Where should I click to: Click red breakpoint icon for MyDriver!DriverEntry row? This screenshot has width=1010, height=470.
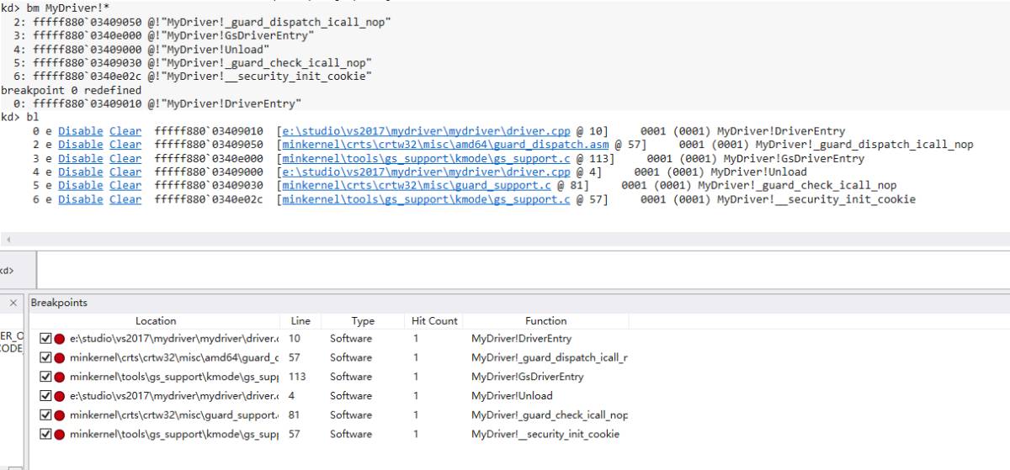tap(60, 339)
